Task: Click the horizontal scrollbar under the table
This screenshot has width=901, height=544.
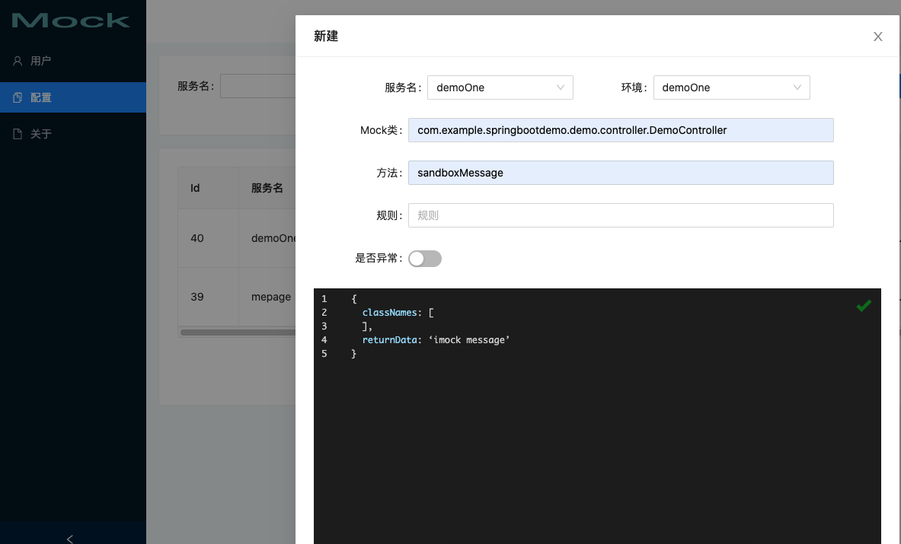Action: click(x=238, y=332)
